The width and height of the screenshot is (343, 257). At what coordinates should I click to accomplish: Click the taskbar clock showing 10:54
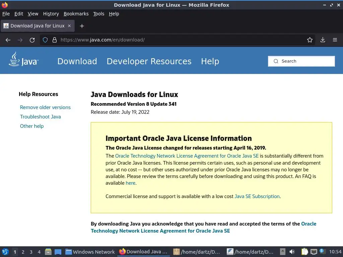coord(335,252)
